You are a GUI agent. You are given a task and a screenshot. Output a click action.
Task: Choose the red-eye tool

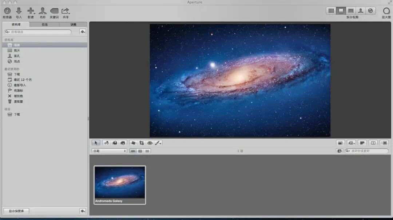coord(150,143)
